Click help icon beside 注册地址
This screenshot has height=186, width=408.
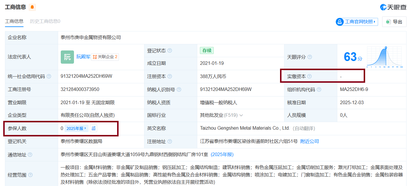(x=170, y=141)
